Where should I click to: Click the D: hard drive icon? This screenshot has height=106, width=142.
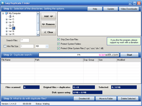(x=10, y=22)
